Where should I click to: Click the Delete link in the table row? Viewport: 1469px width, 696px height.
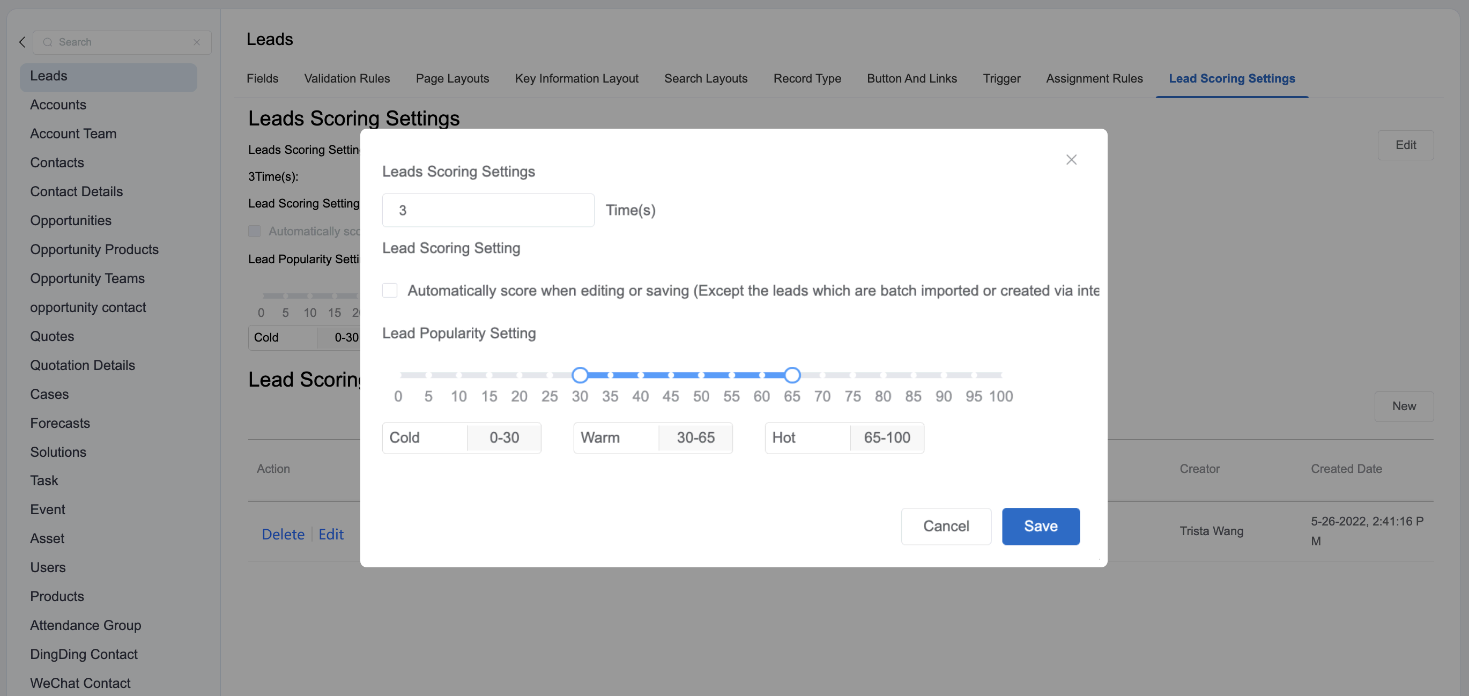[x=283, y=534]
